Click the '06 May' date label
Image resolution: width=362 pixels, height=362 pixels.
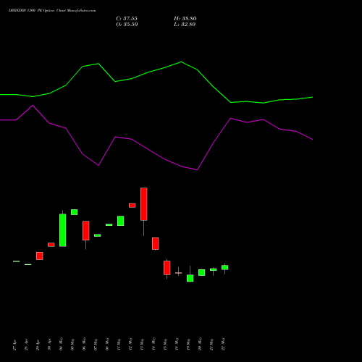tap(84, 344)
